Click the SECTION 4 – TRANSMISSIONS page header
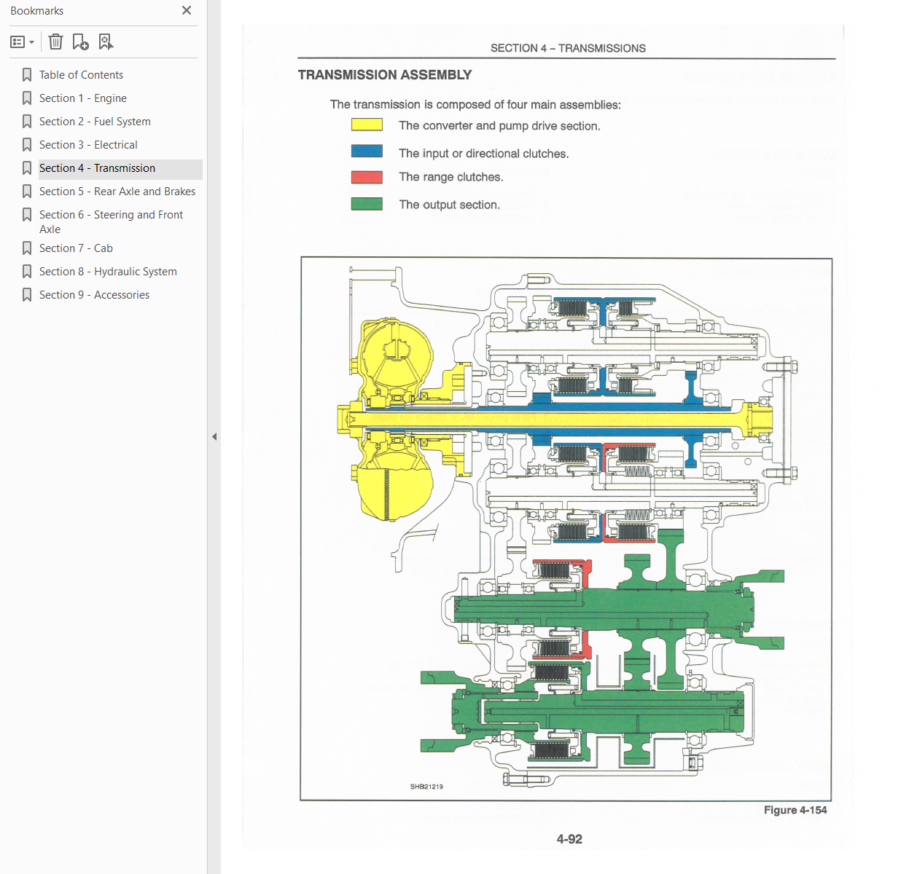The image size is (901, 874). click(x=568, y=48)
